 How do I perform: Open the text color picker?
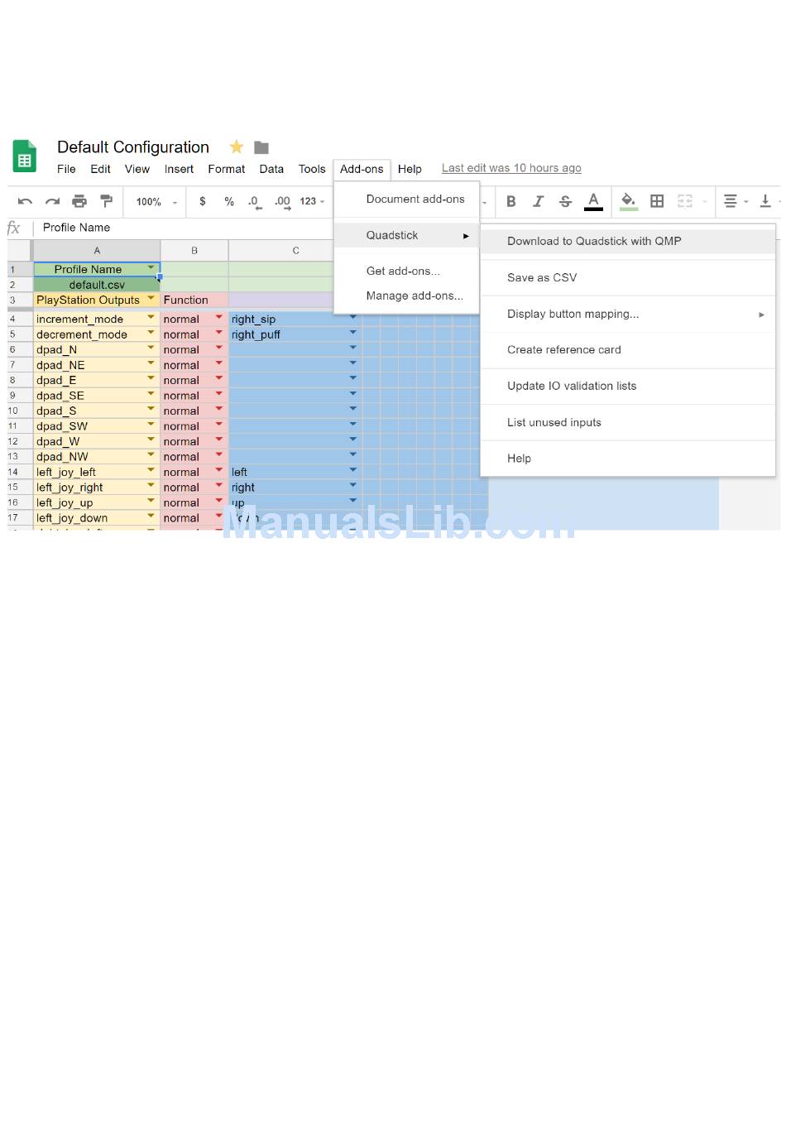click(593, 201)
